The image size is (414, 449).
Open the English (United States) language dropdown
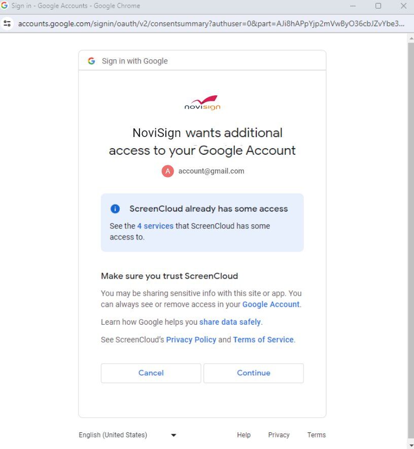coord(113,435)
